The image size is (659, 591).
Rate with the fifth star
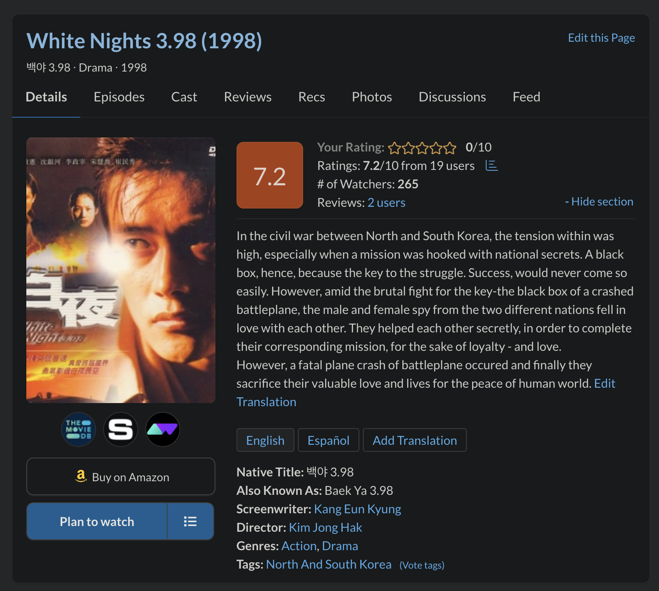(450, 148)
